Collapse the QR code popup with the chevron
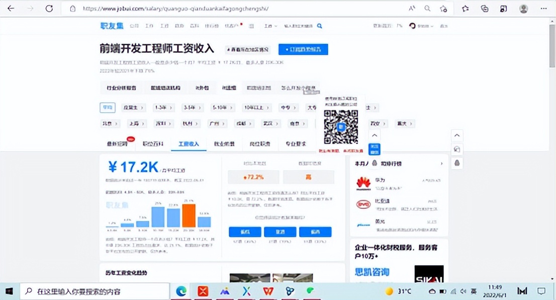556x300 pixels. click(374, 135)
